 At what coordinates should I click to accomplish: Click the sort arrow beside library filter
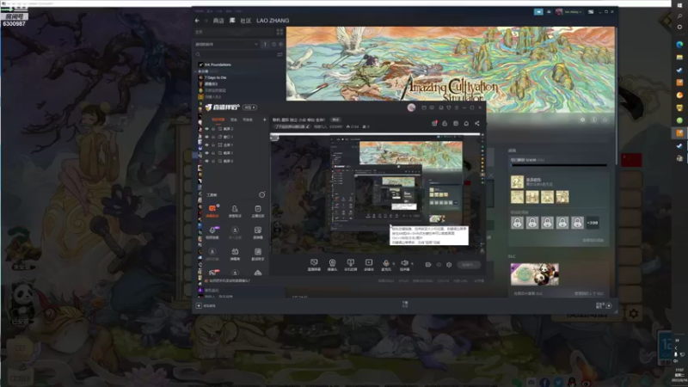coord(265,45)
